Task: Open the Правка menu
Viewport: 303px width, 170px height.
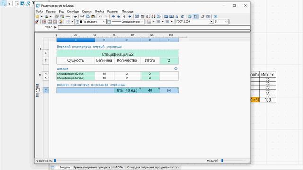Action: [x=51, y=11]
